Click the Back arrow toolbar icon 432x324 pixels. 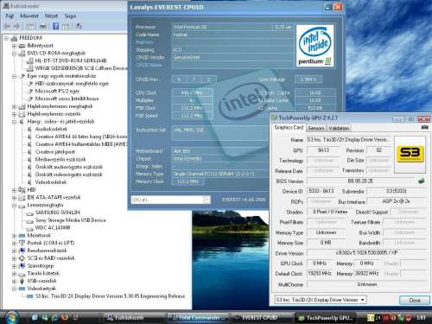(x=7, y=27)
